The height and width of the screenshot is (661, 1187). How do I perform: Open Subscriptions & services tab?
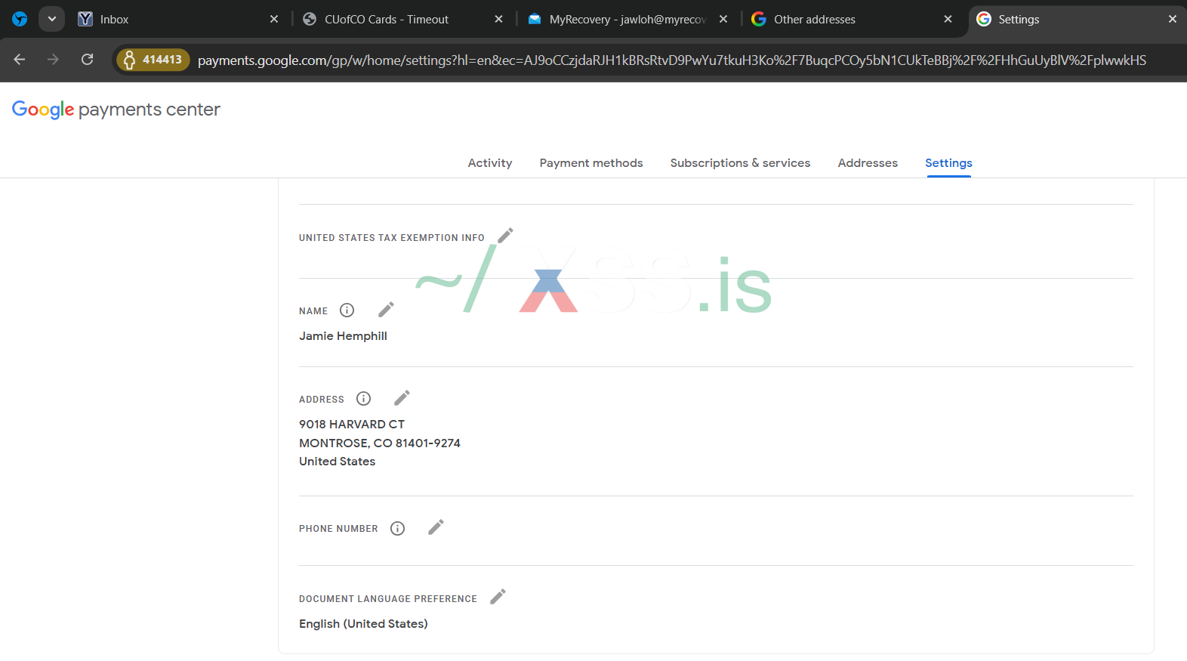(740, 163)
